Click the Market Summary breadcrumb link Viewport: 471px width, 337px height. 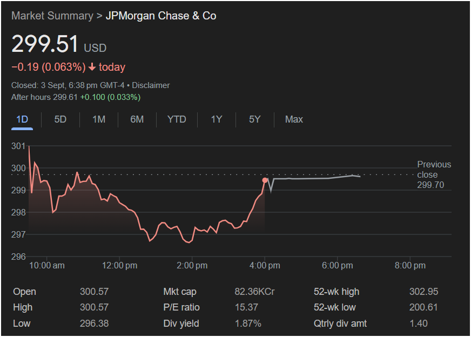(52, 16)
